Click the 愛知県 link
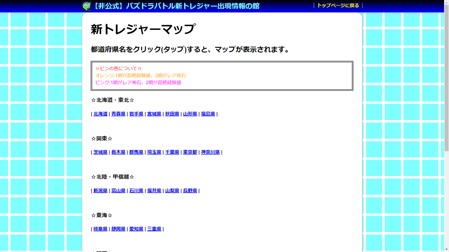Image resolution: width=449 pixels, height=252 pixels. pos(136,229)
